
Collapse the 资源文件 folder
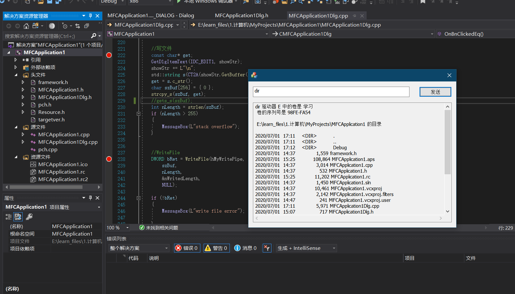[16, 157]
